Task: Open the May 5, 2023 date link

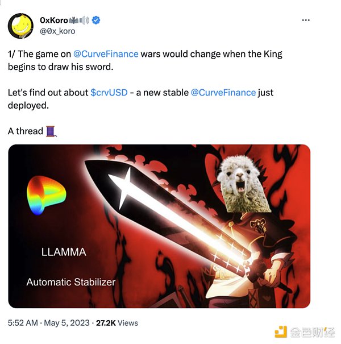Action: tap(66, 323)
